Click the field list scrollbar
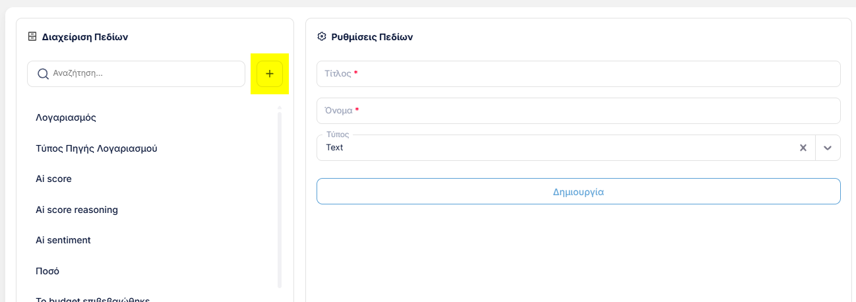 (x=280, y=199)
